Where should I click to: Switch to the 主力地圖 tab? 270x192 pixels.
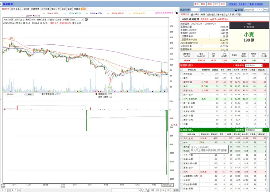[x=45, y=9]
